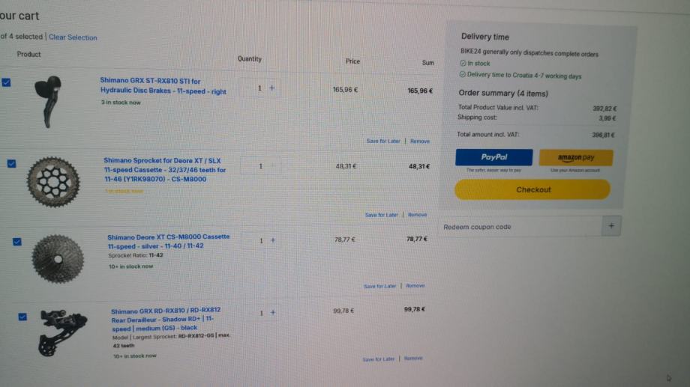Increase quantity of GRX rear derailleur
Image resolution: width=690 pixels, height=387 pixels.
(273, 313)
